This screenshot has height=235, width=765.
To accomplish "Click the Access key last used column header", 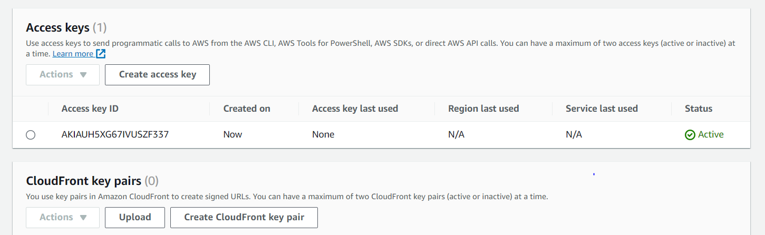I will click(355, 109).
